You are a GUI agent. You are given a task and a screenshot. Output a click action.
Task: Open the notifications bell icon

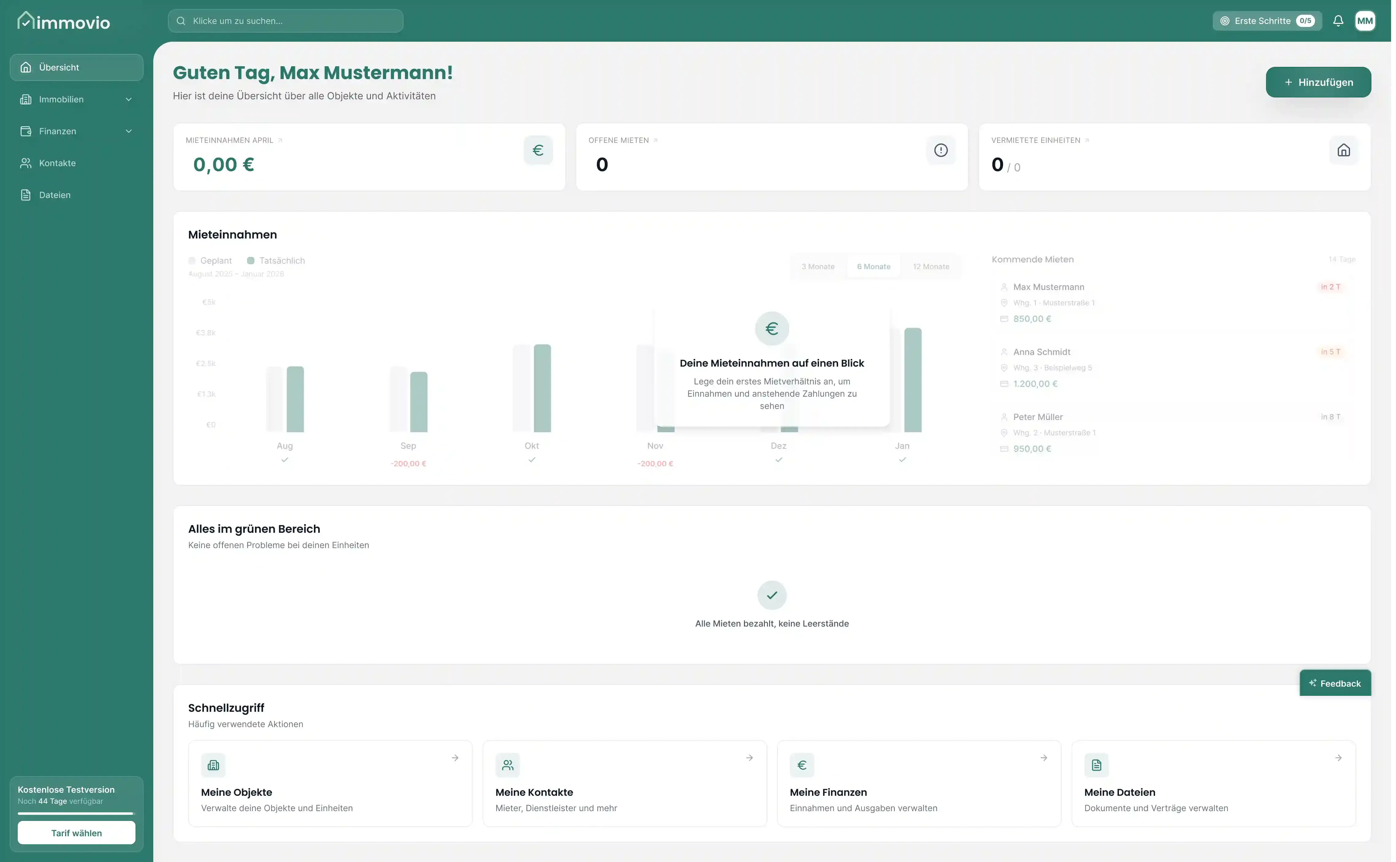coord(1338,21)
